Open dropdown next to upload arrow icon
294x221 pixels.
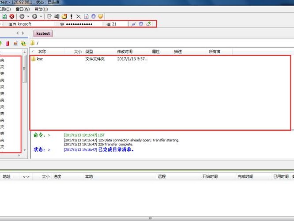(x=41, y=16)
